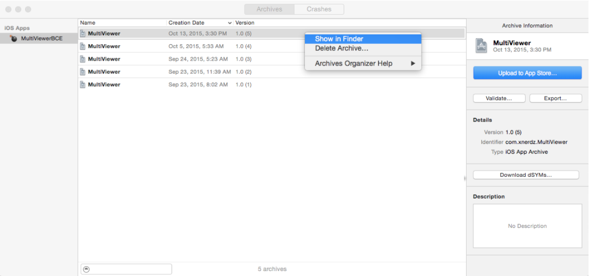Switch to the Crashes tab
589x276 pixels.
[x=319, y=9]
